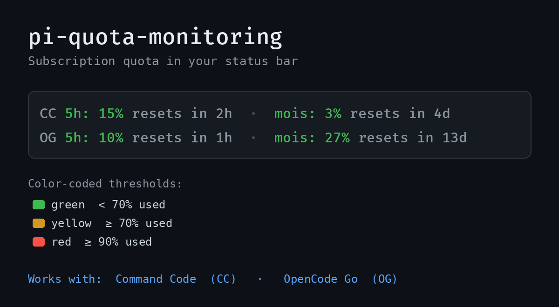The width and height of the screenshot is (559, 307).
Task: Click "resets in 13d" text
Action: (413, 138)
